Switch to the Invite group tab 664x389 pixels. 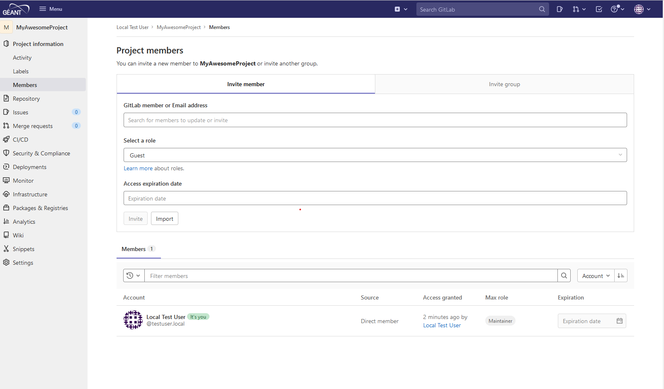504,84
